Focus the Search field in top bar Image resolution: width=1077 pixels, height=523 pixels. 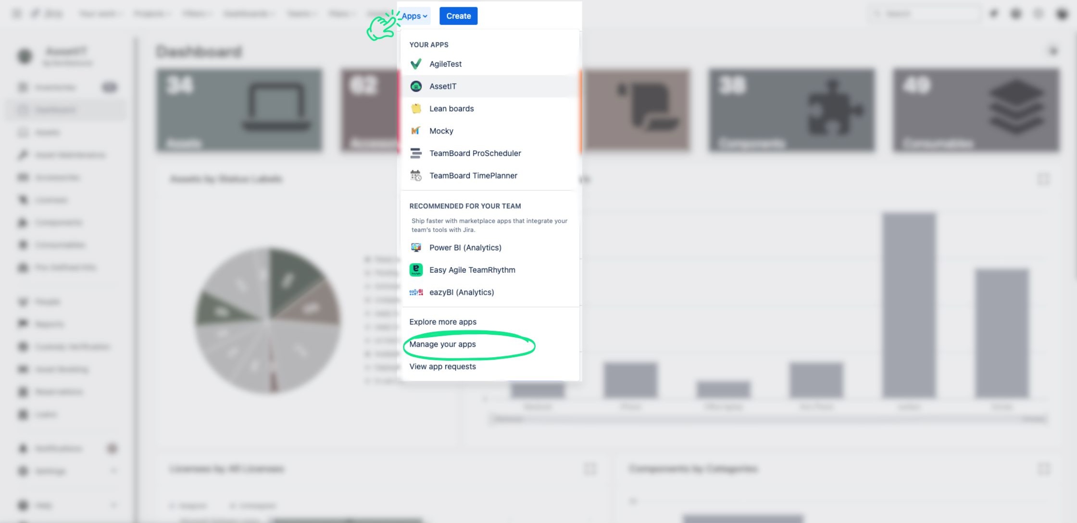tap(925, 14)
